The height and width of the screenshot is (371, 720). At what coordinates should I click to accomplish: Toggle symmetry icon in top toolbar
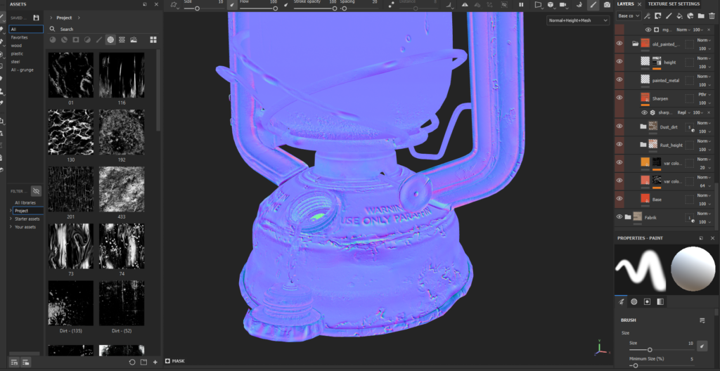point(465,5)
